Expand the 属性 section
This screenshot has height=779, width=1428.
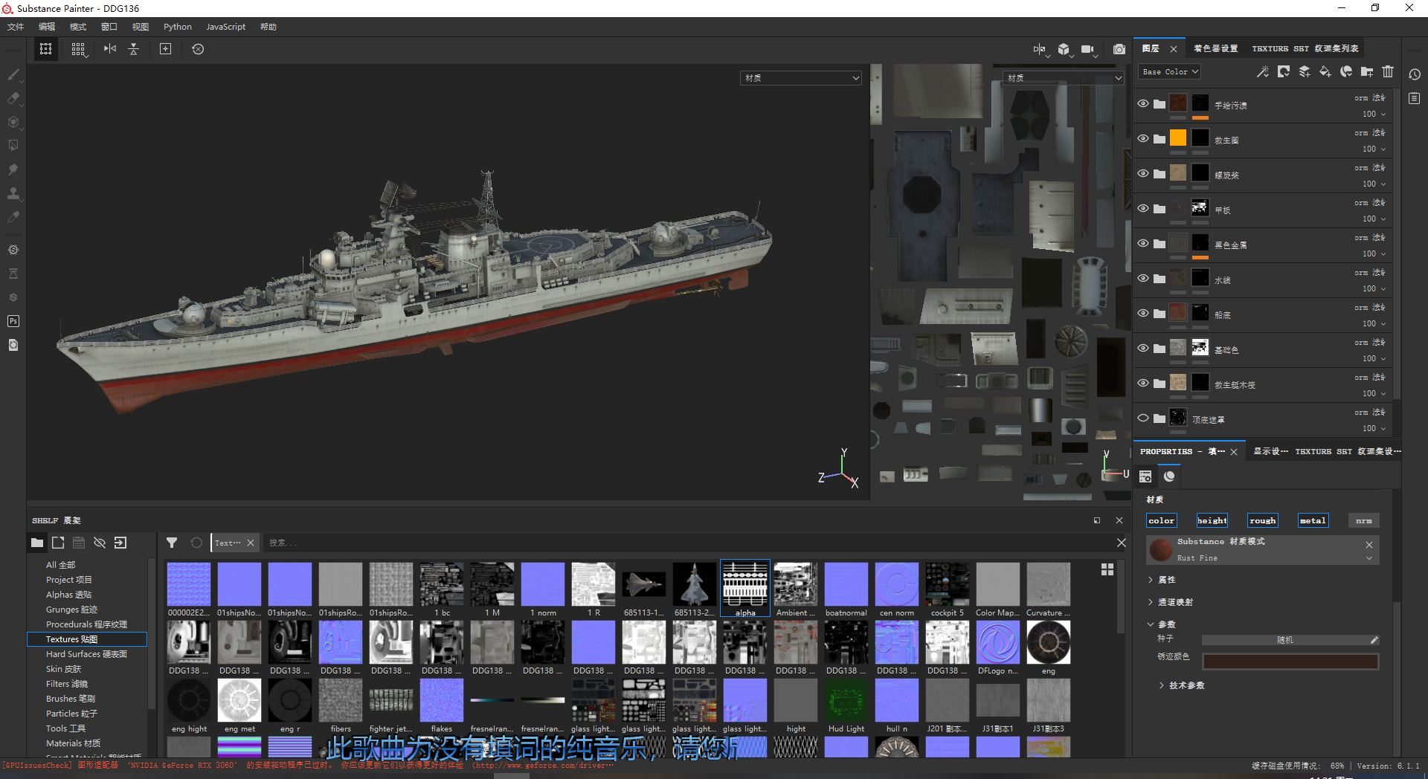coord(1151,580)
